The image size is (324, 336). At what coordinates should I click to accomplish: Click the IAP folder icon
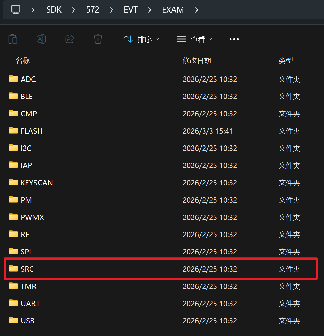tap(14, 165)
